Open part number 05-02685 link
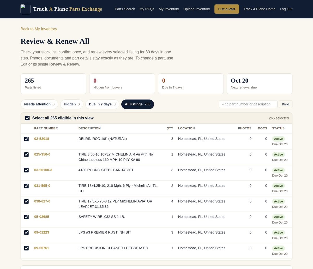 [42, 217]
